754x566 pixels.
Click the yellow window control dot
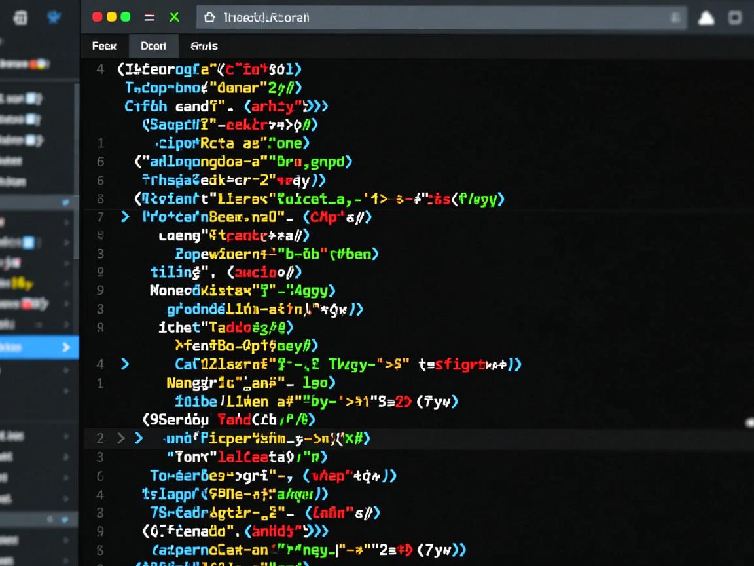pyautogui.click(x=111, y=17)
